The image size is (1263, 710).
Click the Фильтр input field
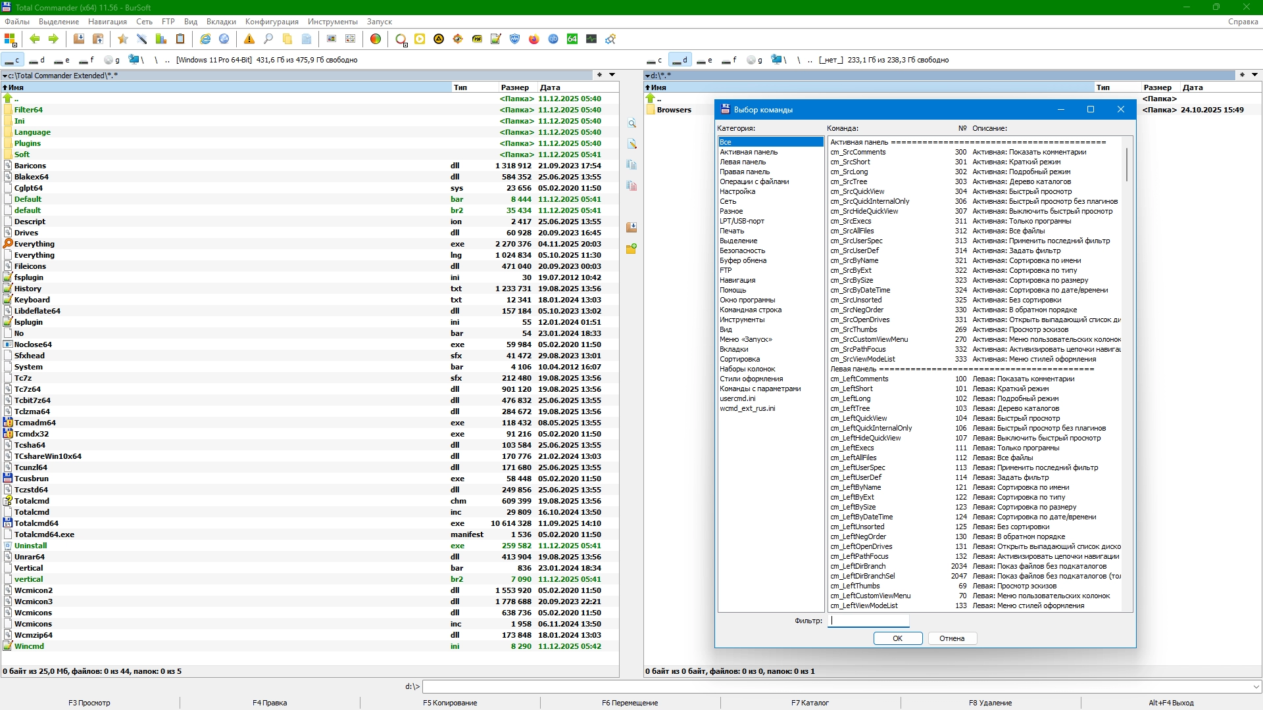[868, 621]
